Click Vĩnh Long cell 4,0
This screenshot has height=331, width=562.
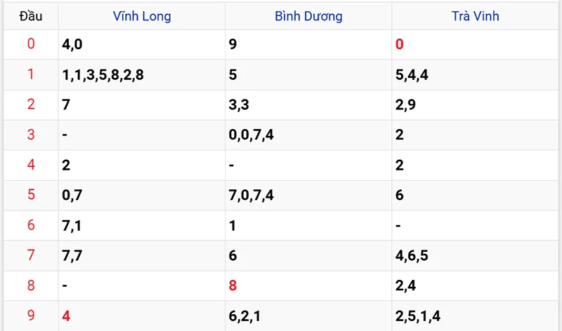click(72, 44)
